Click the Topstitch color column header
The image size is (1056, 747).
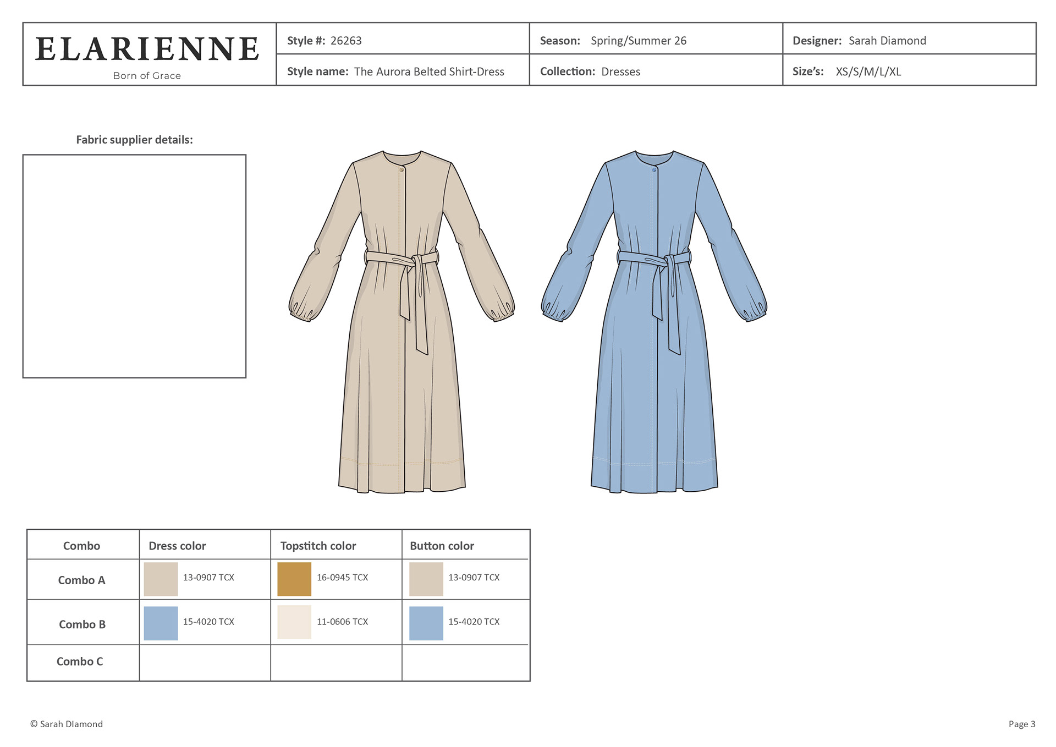tap(318, 546)
